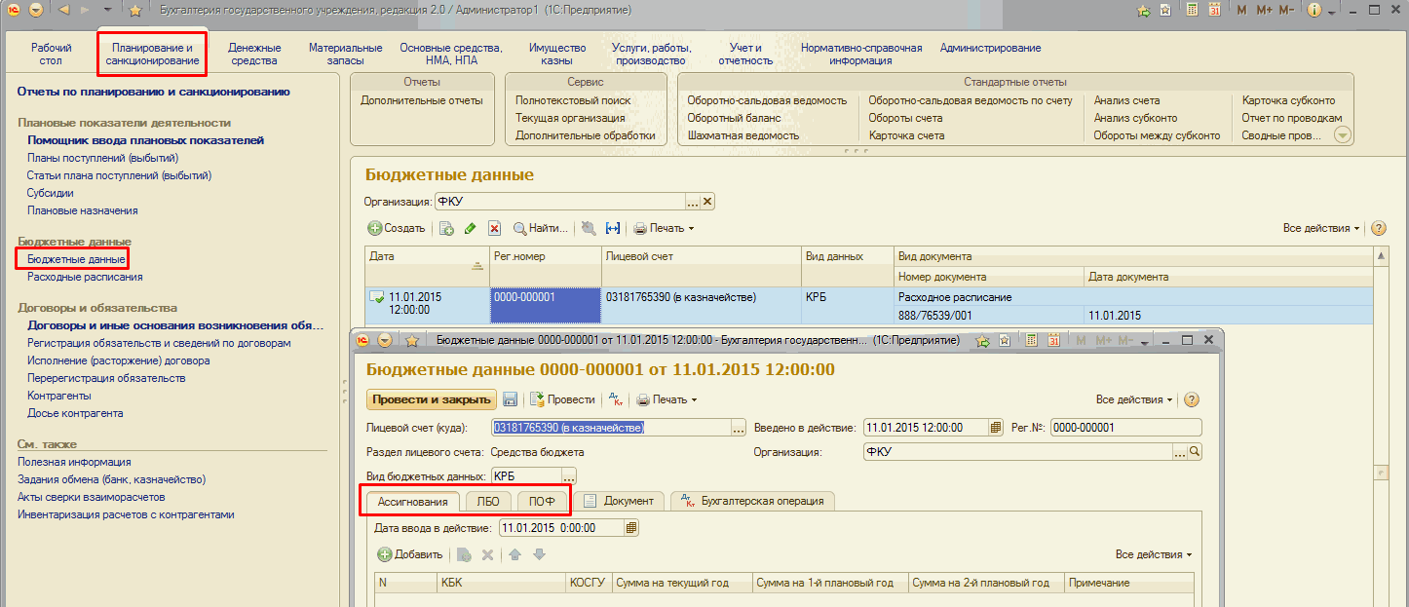Save document with the floppy disk icon
This screenshot has height=607, width=1409.
click(511, 399)
